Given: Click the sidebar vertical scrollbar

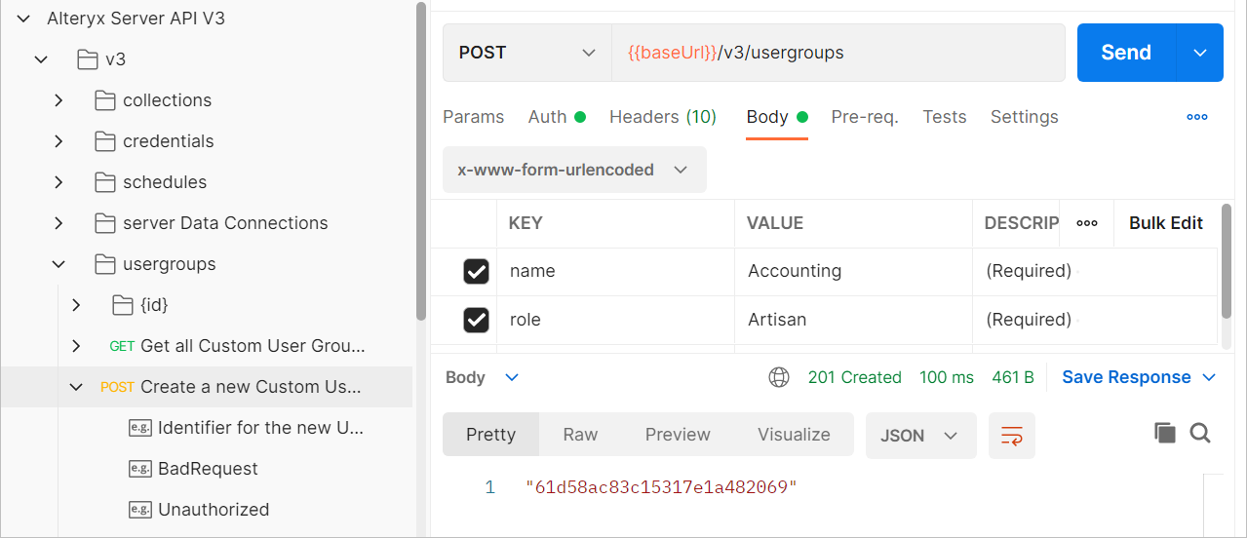Looking at the screenshot, I should pos(420,161).
